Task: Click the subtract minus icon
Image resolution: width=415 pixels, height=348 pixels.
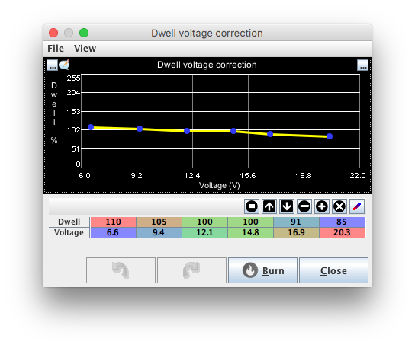Action: coord(304,206)
